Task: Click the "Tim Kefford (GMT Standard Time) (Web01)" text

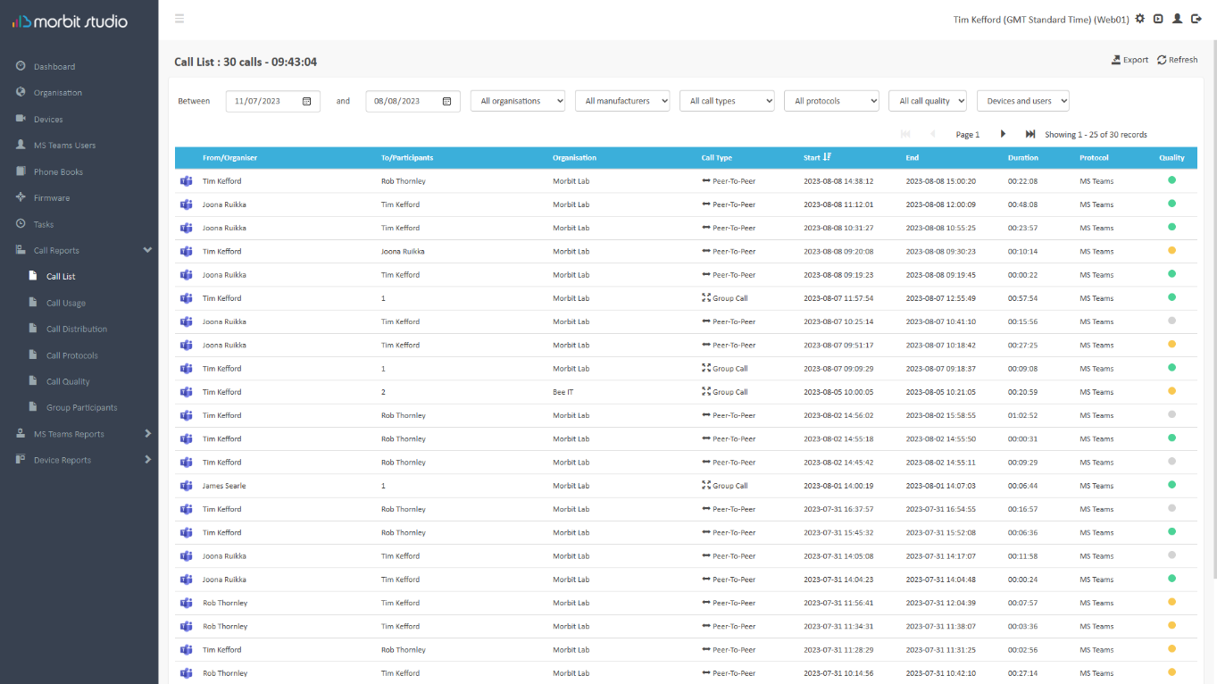Action: (x=1041, y=20)
